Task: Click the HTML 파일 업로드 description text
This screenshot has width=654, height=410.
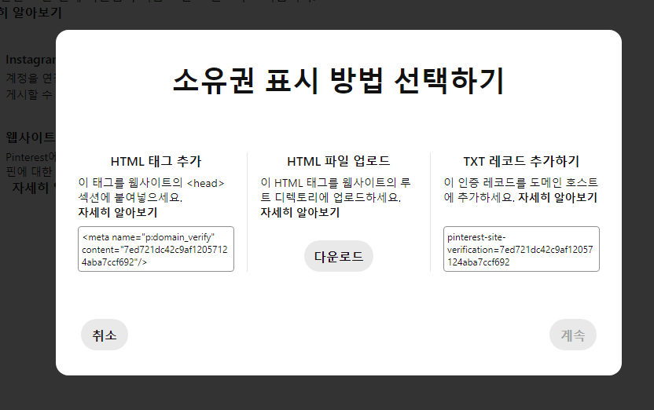Action: coord(336,190)
